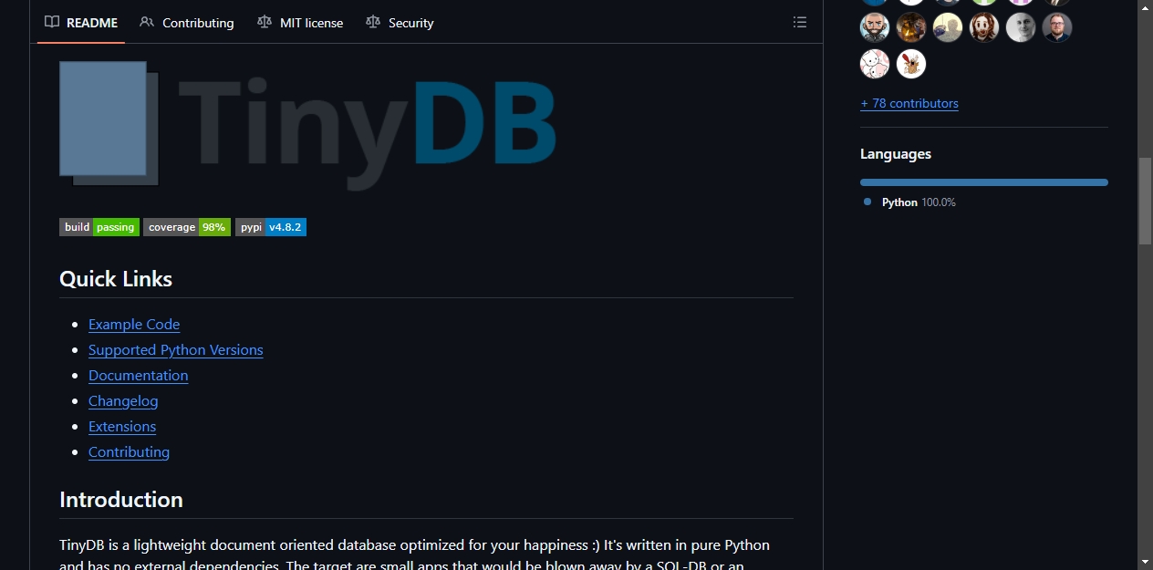Click the scrollbar down arrow
The height and width of the screenshot is (570, 1153).
(1145, 562)
